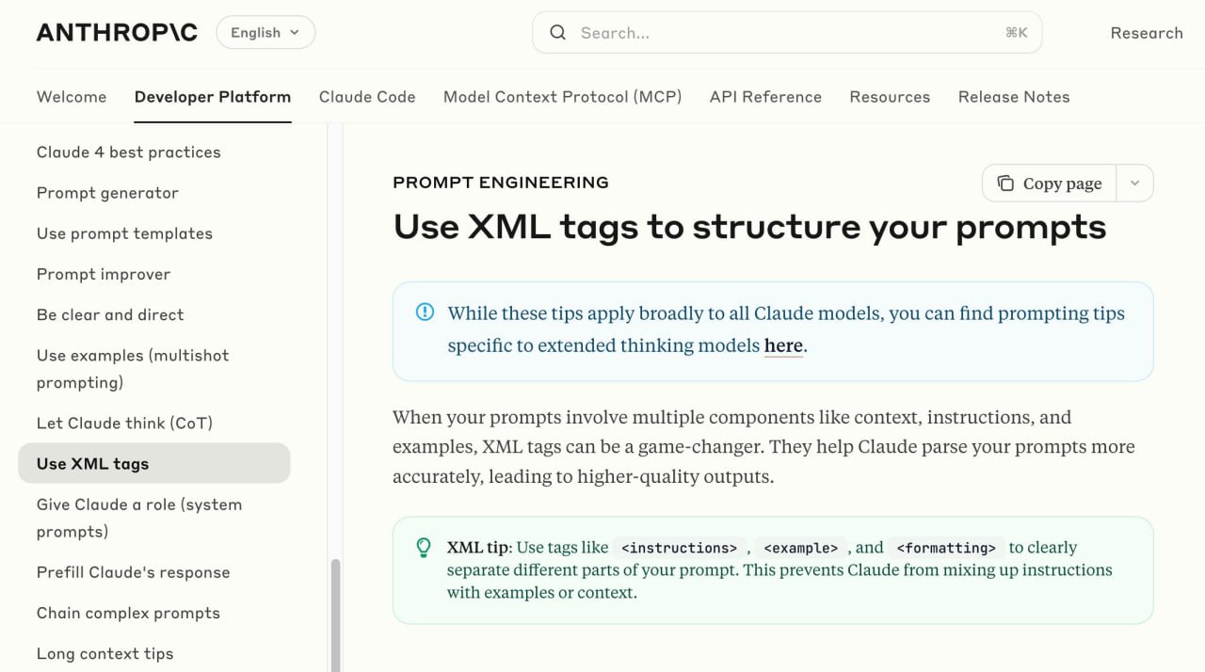This screenshot has width=1205, height=672.
Task: Switch to the API Reference tab
Action: click(x=765, y=97)
